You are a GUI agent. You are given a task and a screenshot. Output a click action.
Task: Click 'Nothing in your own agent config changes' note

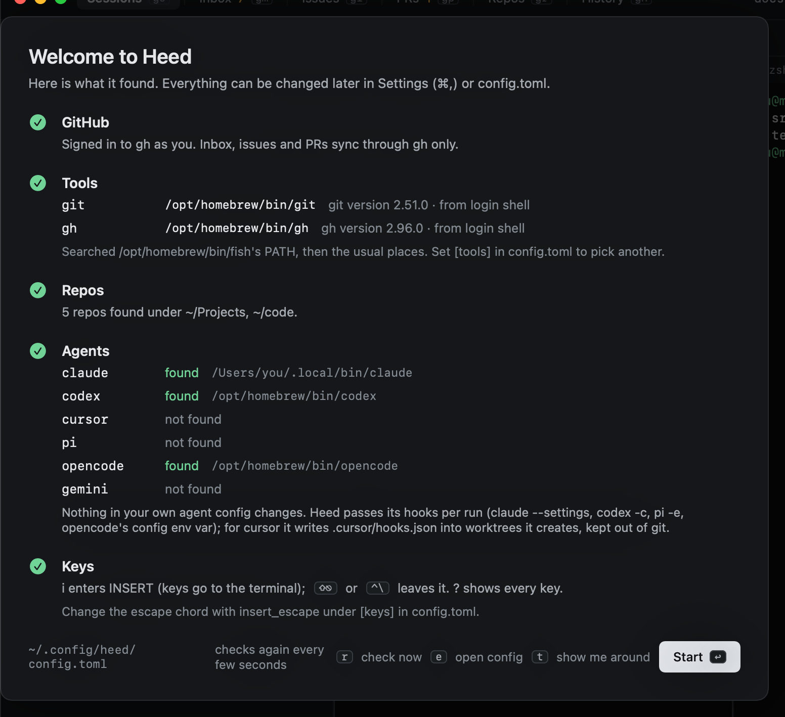click(373, 520)
